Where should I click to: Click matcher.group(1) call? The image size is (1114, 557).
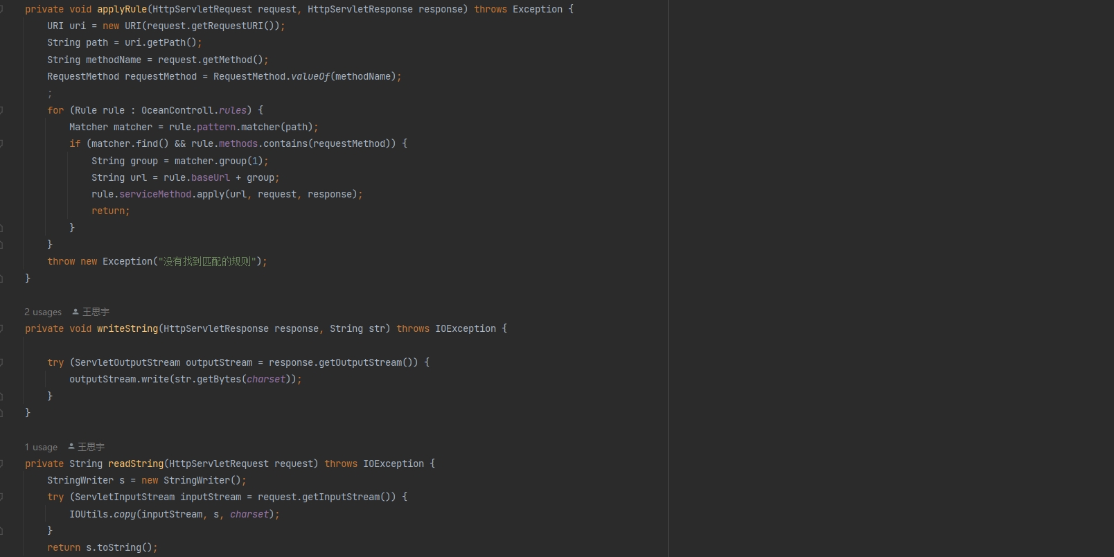[219, 161]
